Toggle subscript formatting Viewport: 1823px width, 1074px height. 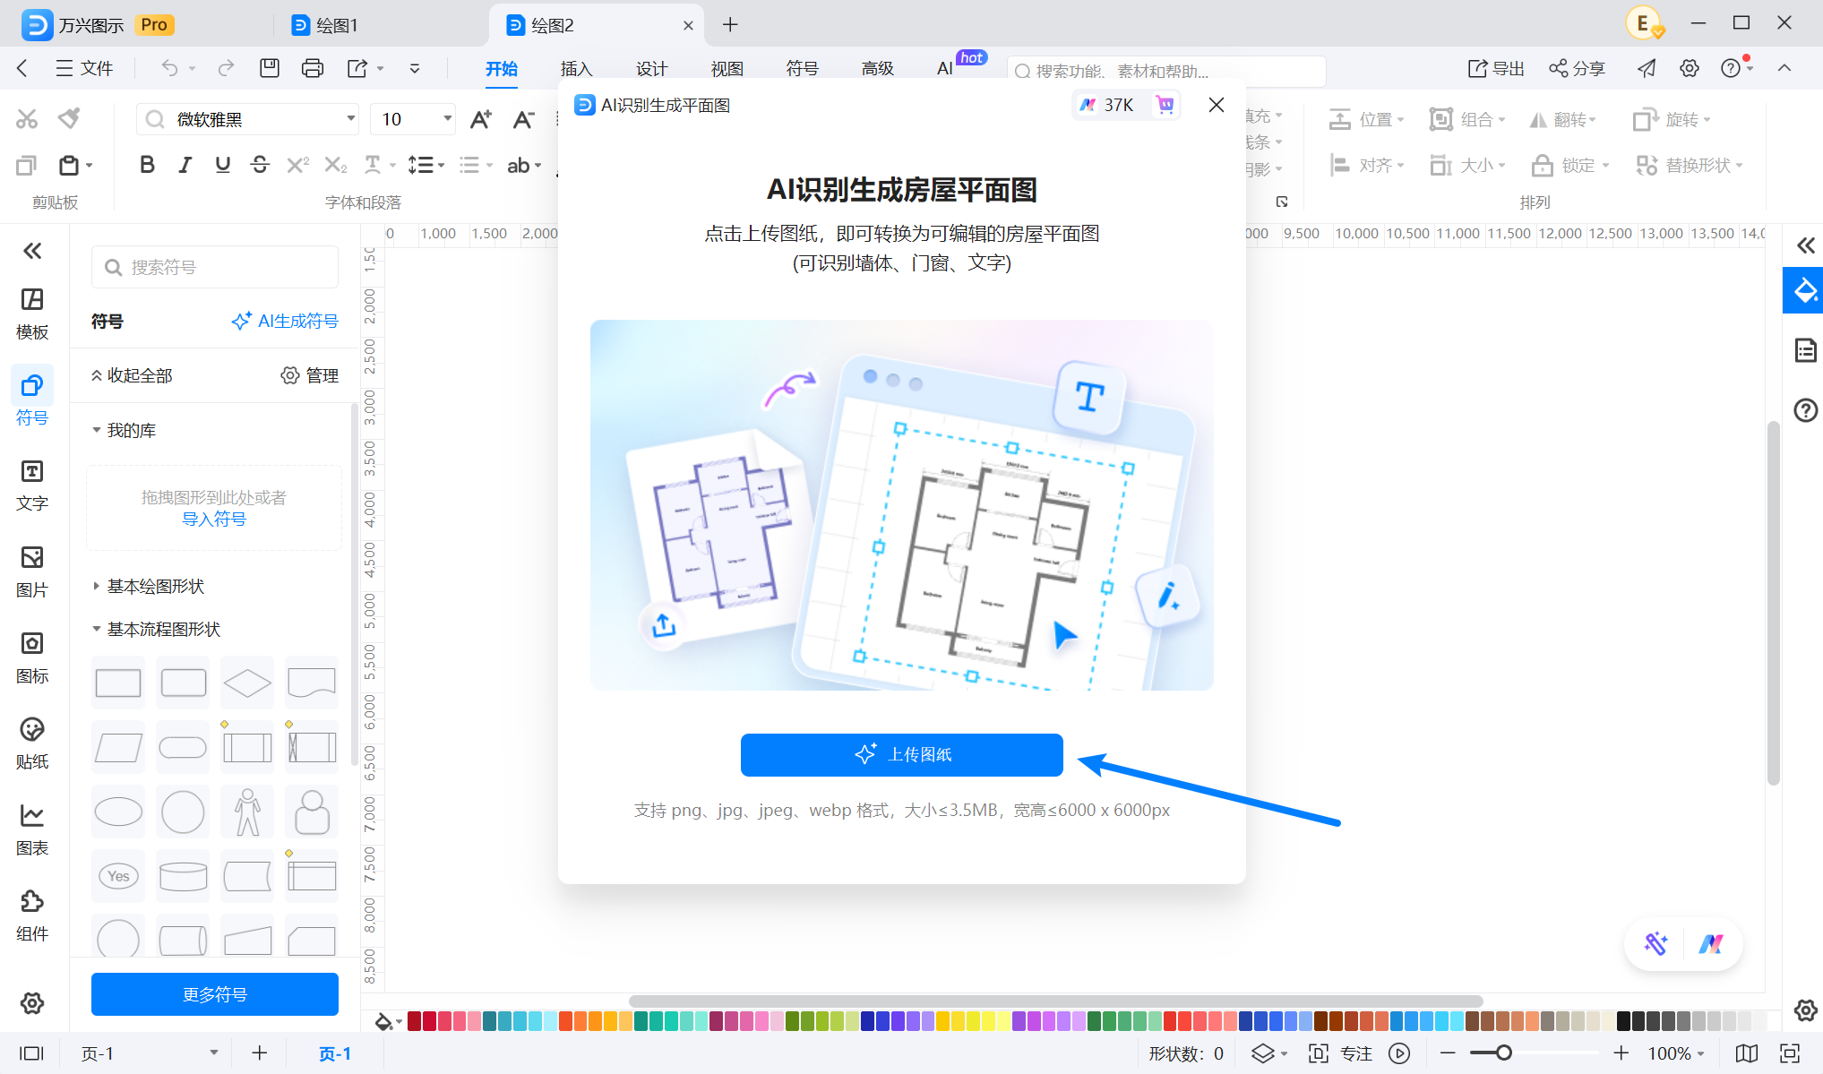pyautogui.click(x=335, y=165)
